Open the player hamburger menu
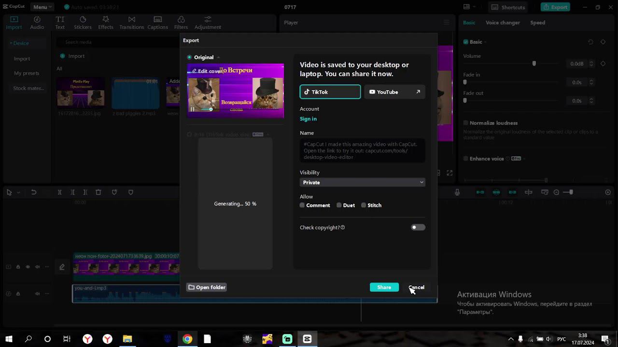 click(447, 23)
